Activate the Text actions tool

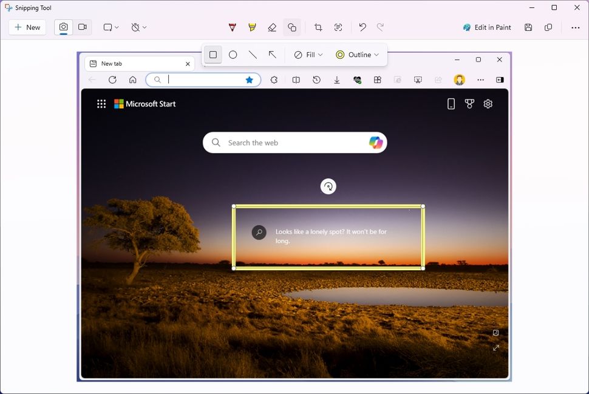click(338, 27)
